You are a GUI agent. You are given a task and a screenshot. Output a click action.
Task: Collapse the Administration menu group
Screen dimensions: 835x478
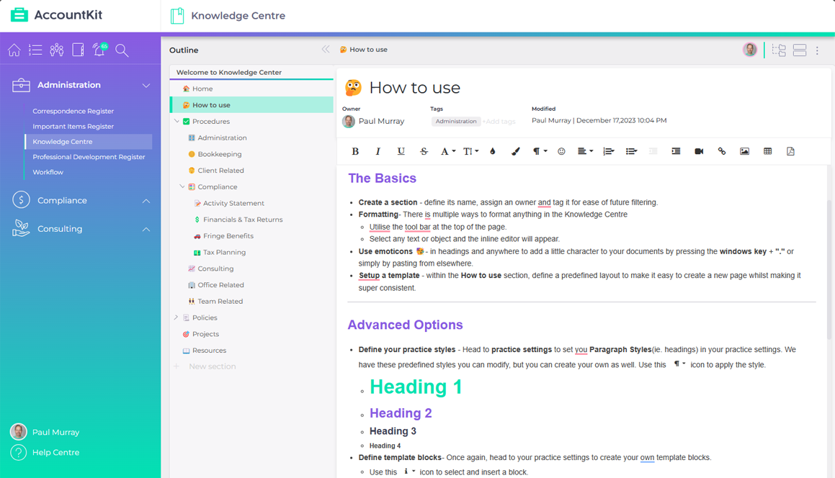(146, 85)
